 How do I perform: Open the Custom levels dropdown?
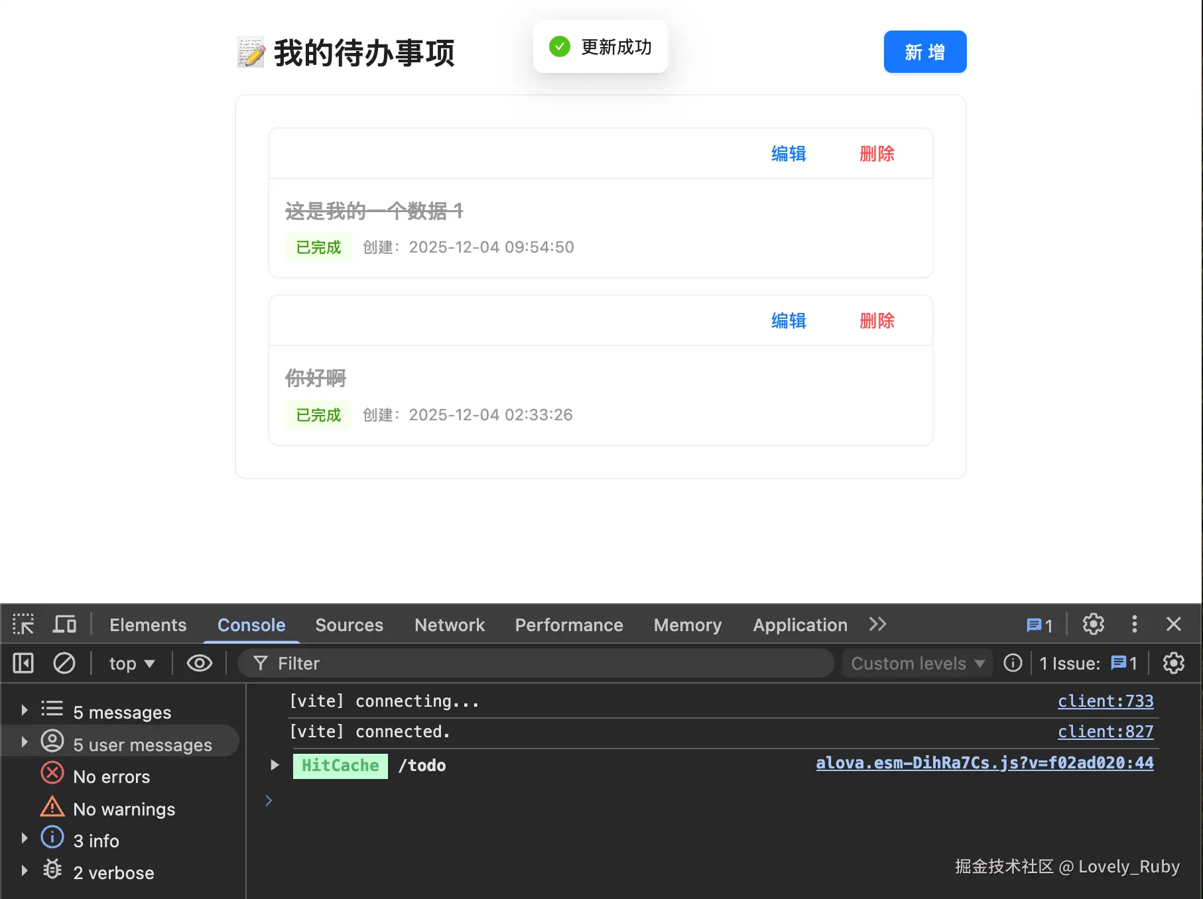[x=916, y=663]
